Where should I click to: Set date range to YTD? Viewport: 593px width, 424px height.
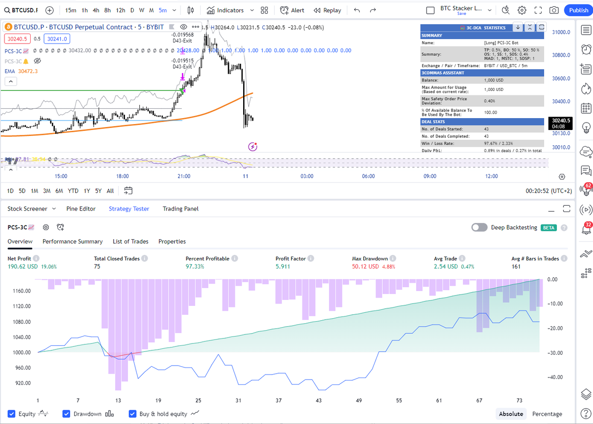[x=73, y=191]
